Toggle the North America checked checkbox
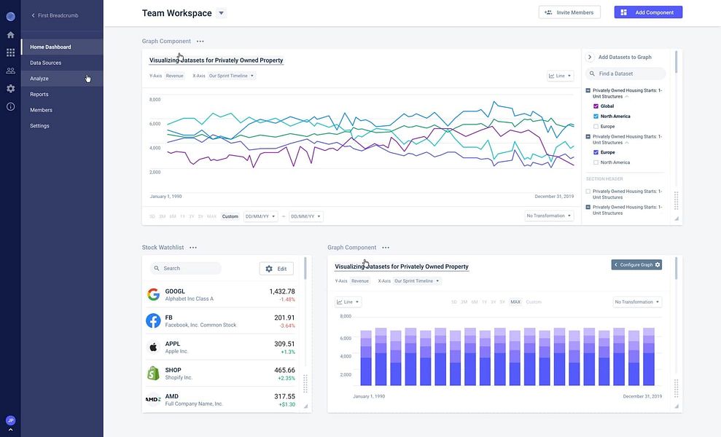This screenshot has height=437, width=721. click(596, 117)
